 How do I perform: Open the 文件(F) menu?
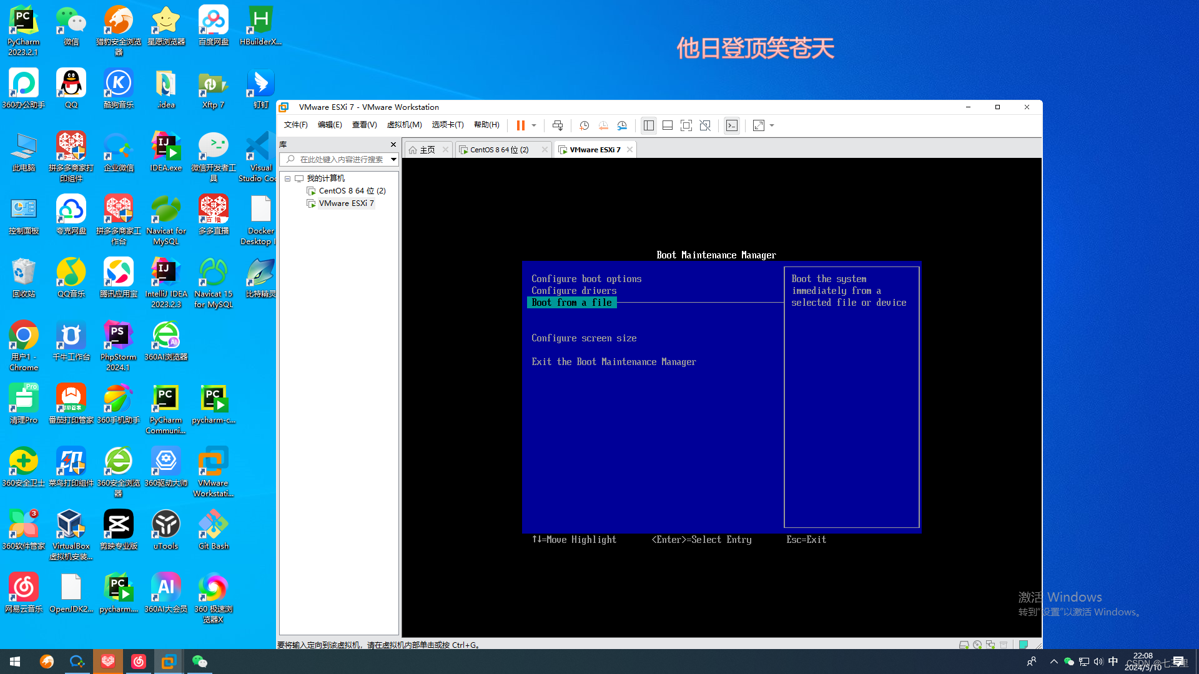(x=295, y=125)
